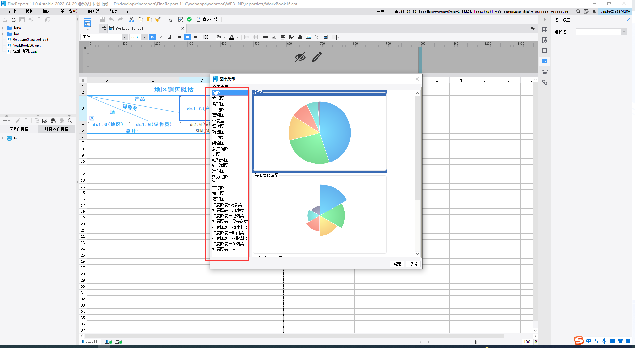Toggle Italic formatting button
The height and width of the screenshot is (348, 635).
click(161, 37)
